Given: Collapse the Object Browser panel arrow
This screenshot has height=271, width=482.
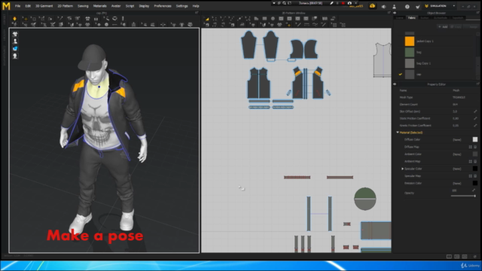Looking at the screenshot, I should pos(395,13).
